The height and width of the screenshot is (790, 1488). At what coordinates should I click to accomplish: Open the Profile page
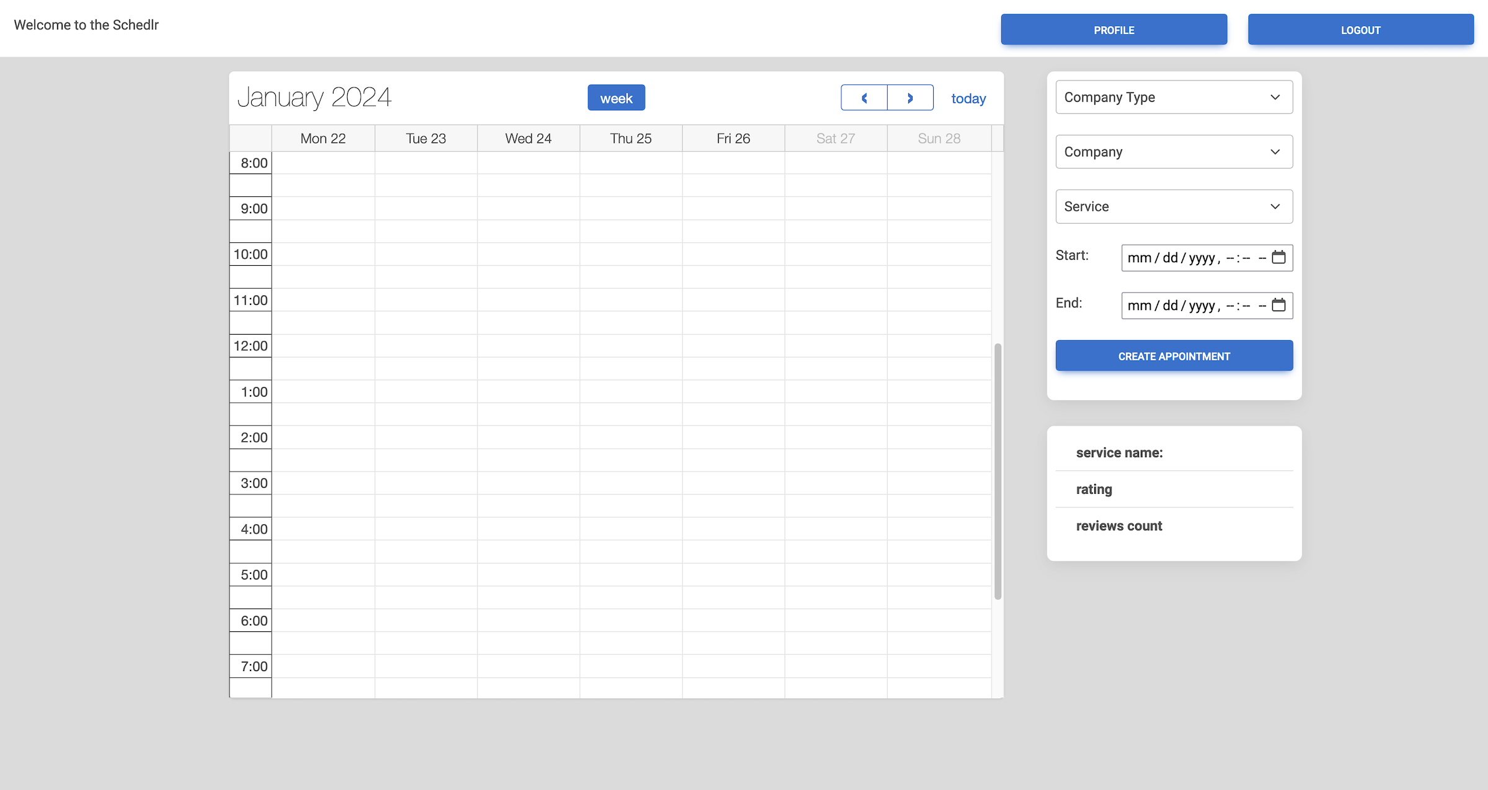pyautogui.click(x=1114, y=30)
